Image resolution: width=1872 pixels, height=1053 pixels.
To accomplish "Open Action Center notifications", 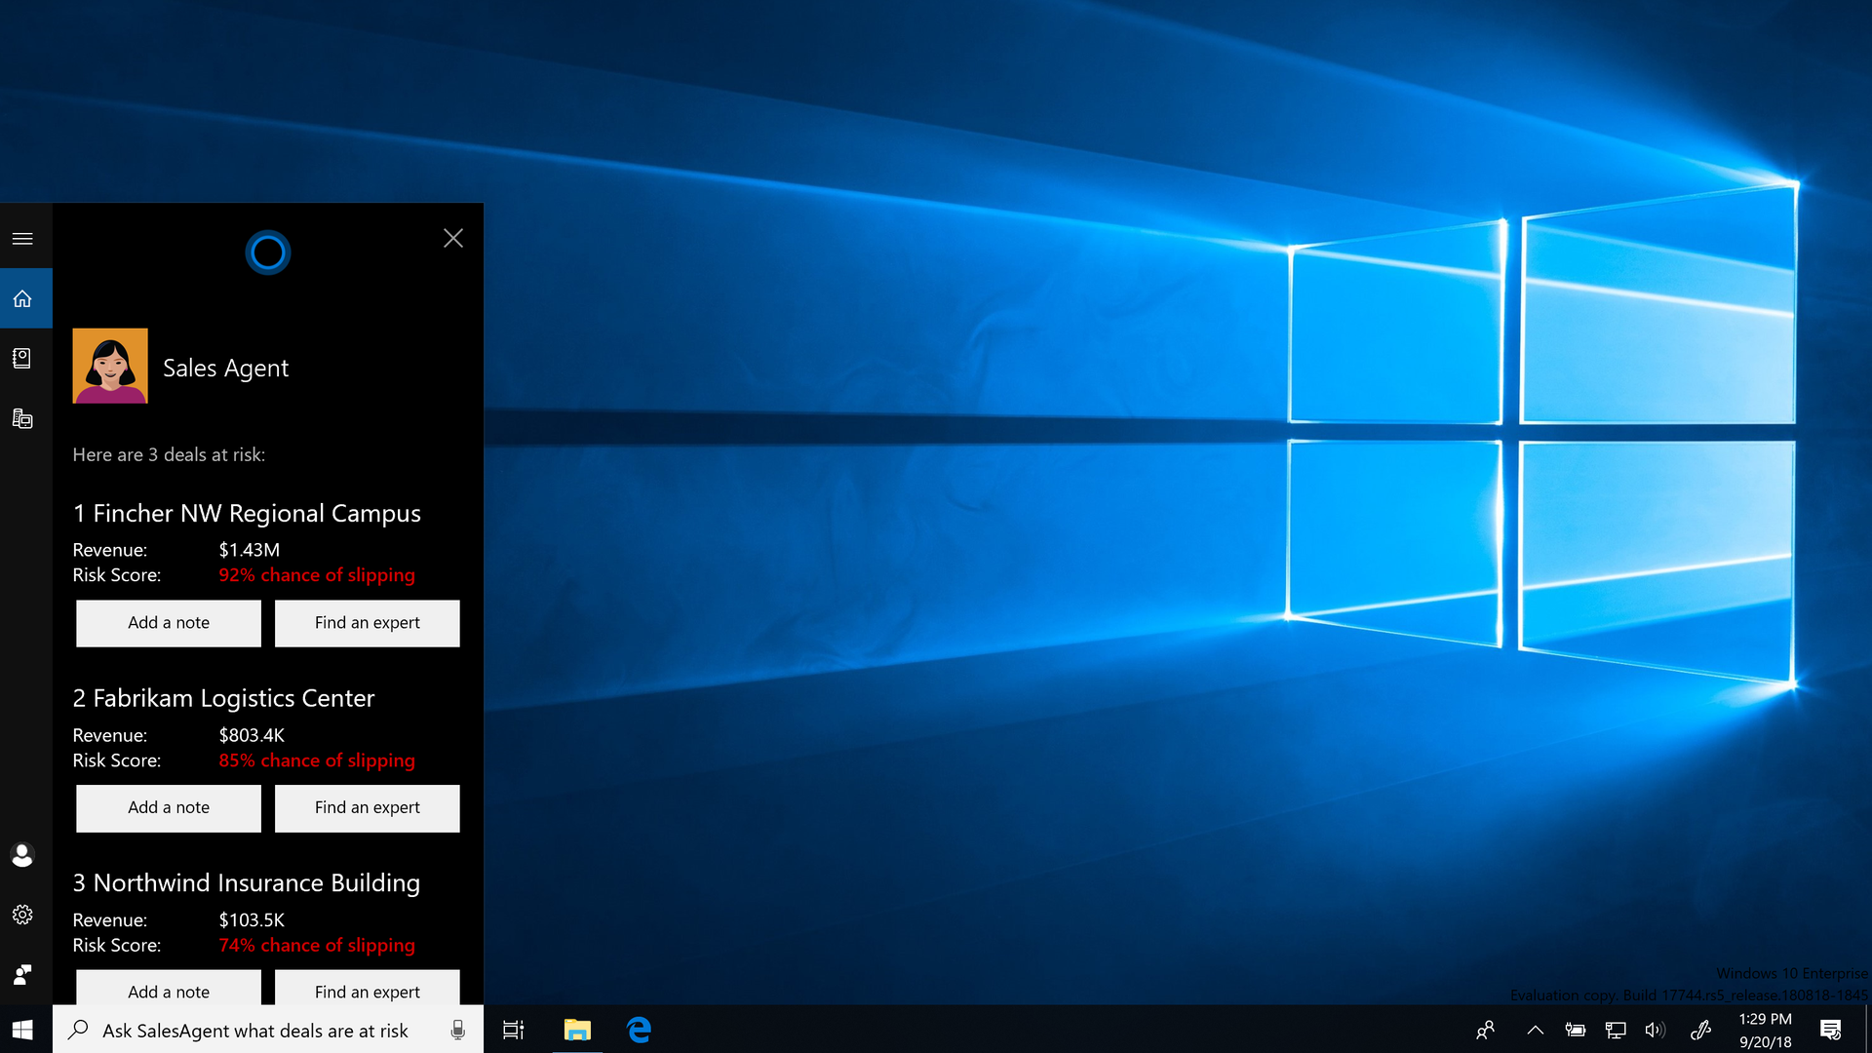I will [x=1827, y=1030].
